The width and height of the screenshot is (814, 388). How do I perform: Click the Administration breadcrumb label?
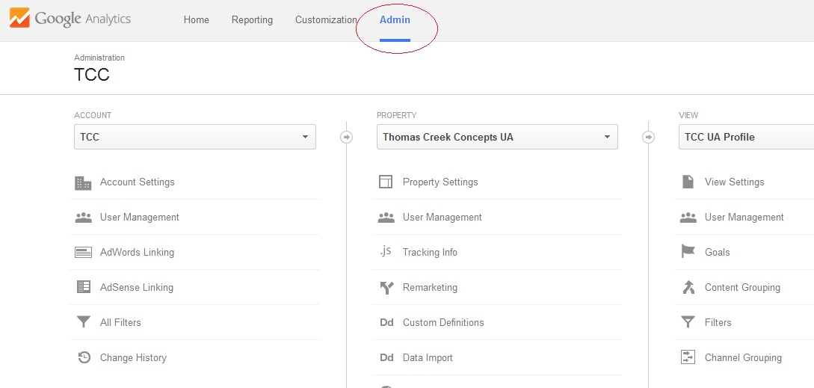coord(99,58)
